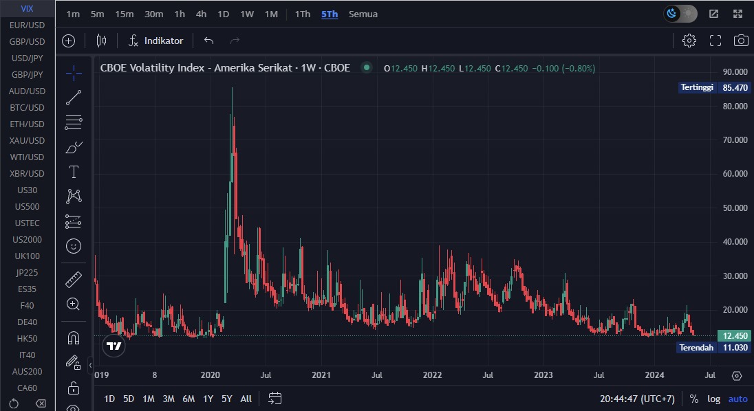
Task: Open the Indikator indicators menu
Action: (156, 41)
